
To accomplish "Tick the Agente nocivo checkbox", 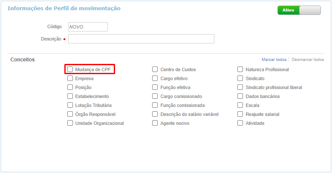I will pos(156,123).
